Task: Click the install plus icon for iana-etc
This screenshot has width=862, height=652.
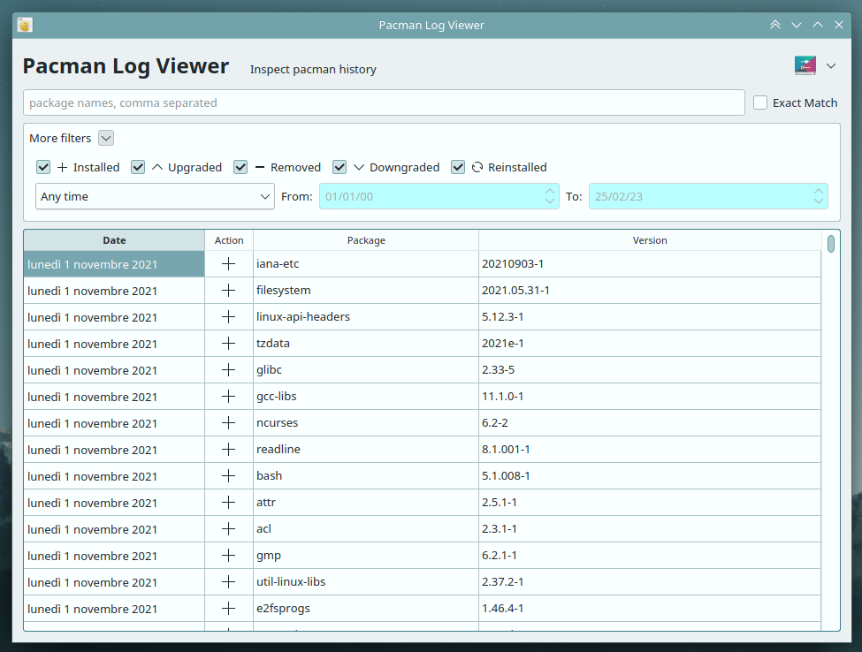Action: click(228, 263)
